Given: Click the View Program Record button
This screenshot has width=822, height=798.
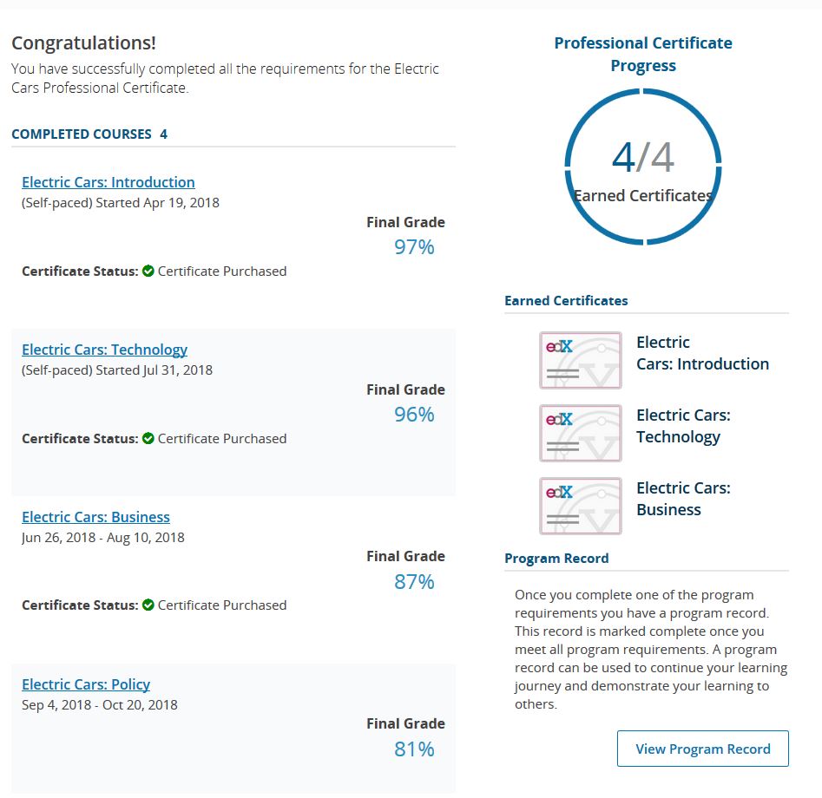Looking at the screenshot, I should (x=702, y=749).
